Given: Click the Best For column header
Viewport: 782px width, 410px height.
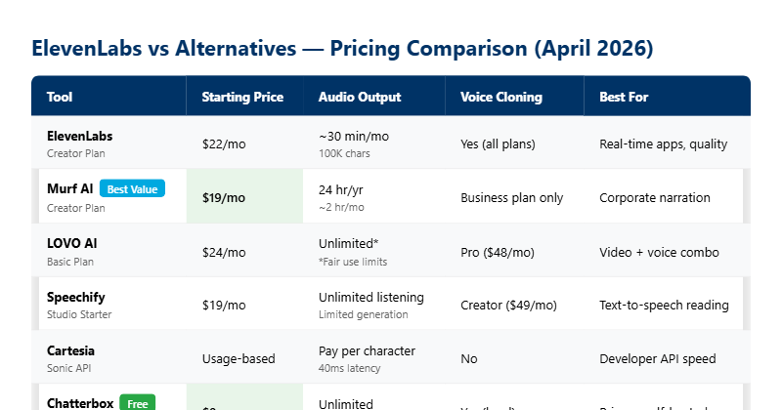Looking at the screenshot, I should coord(624,97).
